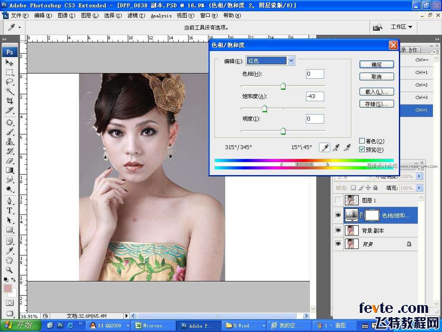Select the Eyedropper tool in the toolbox

[x=9, y=251]
